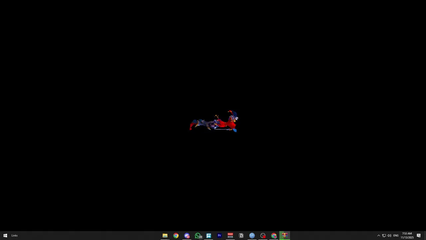The width and height of the screenshot is (426, 240).
Task: Open Discord with 9+ notifications badge
Action: 187,236
